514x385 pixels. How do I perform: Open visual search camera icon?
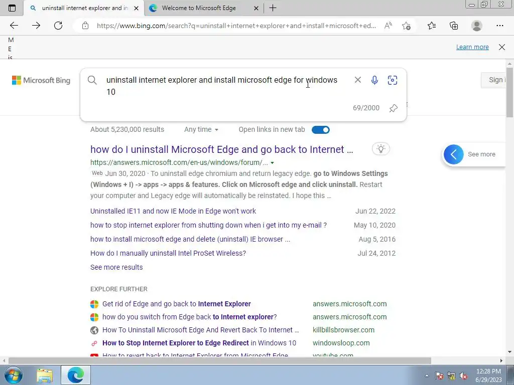pos(393,80)
